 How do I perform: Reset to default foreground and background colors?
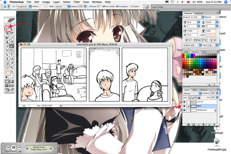click(x=6, y=77)
